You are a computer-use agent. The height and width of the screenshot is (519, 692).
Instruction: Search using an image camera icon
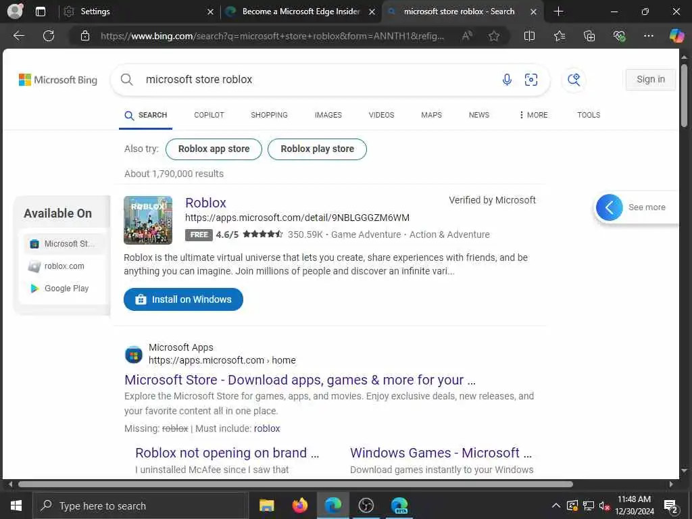(x=531, y=80)
